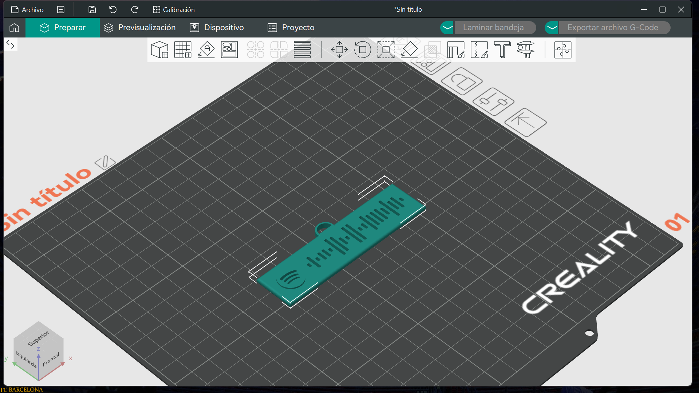Open the layer height lines tool
The height and width of the screenshot is (393, 699).
point(302,50)
